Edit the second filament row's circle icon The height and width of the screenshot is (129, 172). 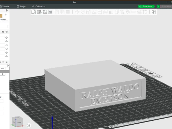6,41
